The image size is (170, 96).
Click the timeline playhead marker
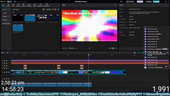88,55
